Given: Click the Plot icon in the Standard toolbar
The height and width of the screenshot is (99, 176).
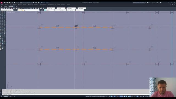Looking at the screenshot, I should coord(7,8).
